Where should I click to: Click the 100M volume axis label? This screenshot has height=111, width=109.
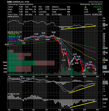pyautogui.click(x=5, y=62)
